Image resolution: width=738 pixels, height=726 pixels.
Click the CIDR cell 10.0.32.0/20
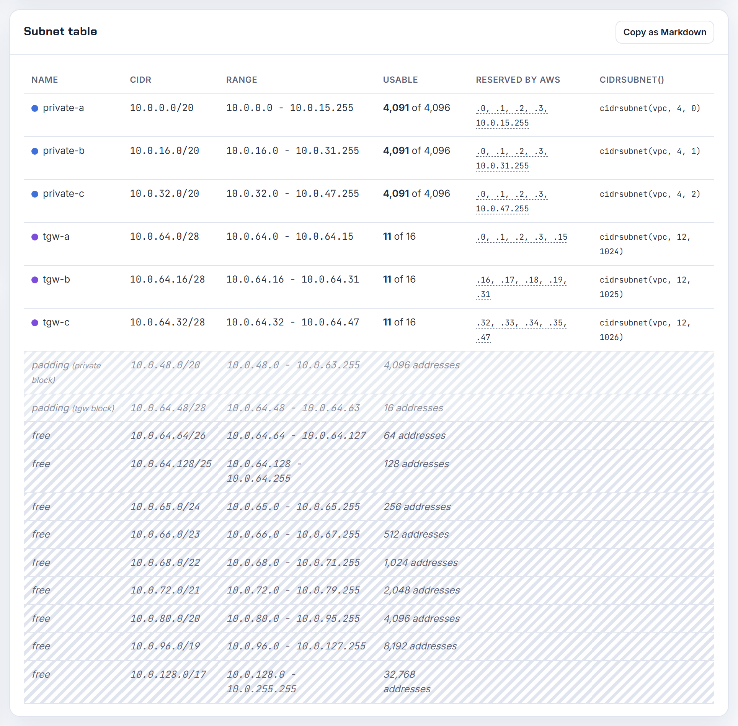[x=165, y=194]
